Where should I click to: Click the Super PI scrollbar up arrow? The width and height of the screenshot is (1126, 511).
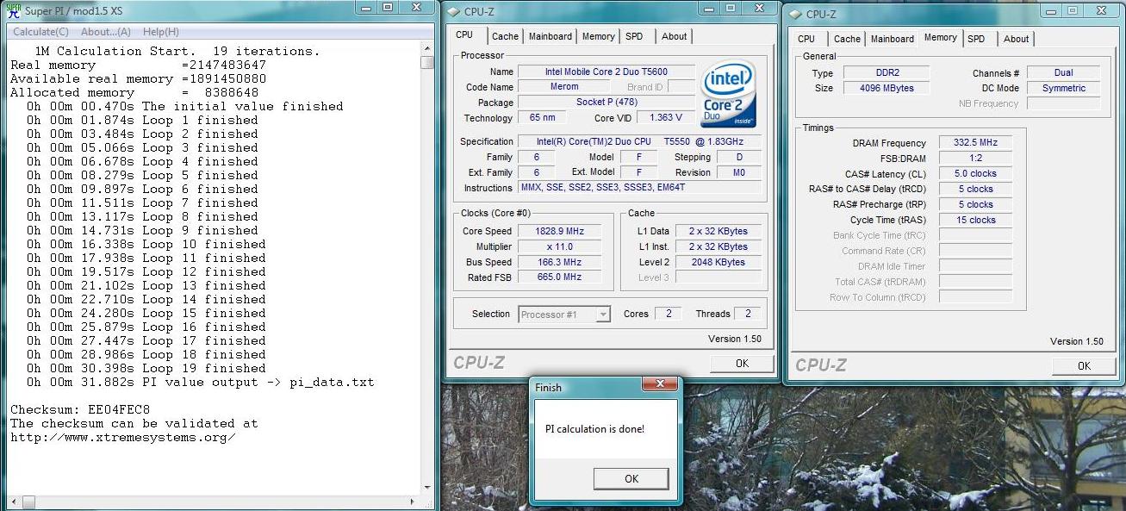(x=427, y=50)
